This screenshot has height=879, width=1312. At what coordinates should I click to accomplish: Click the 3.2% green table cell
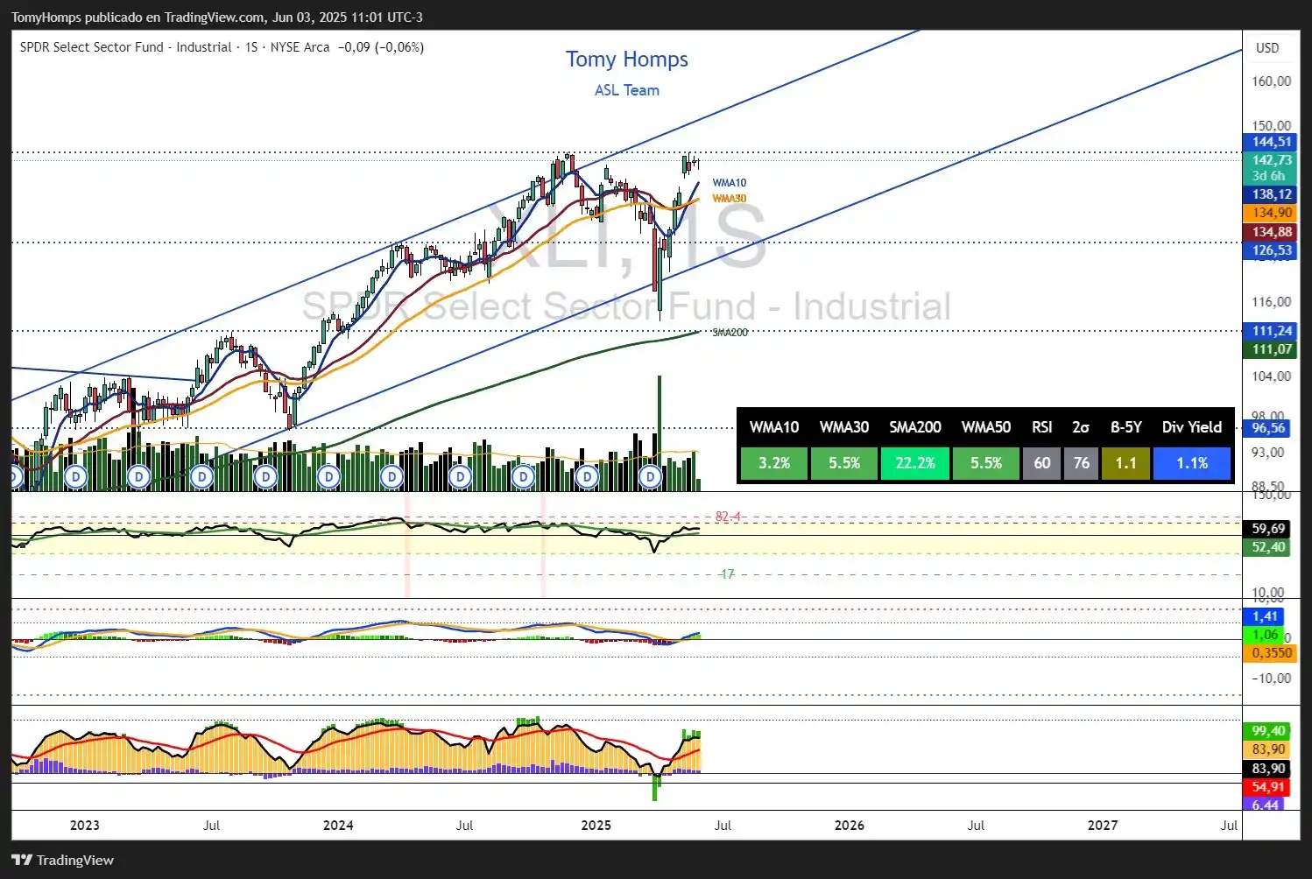pos(774,463)
